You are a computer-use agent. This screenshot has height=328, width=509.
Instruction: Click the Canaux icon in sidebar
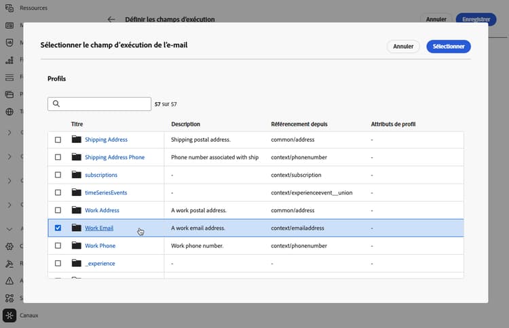[x=10, y=315]
